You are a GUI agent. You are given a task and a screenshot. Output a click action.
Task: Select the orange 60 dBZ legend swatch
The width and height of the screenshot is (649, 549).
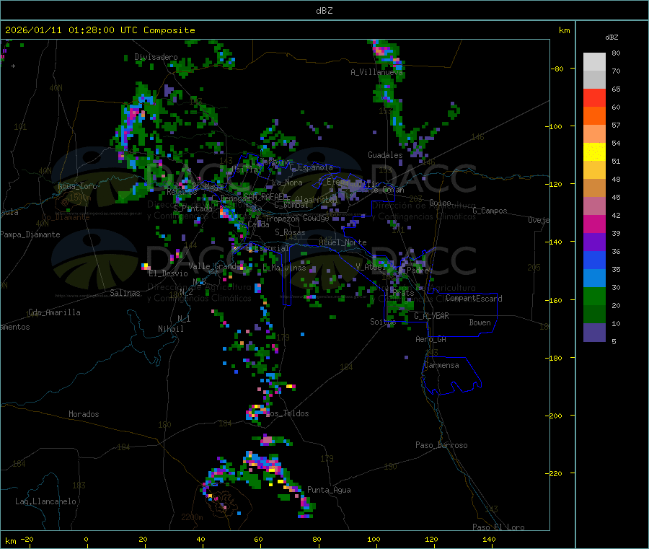tap(594, 116)
